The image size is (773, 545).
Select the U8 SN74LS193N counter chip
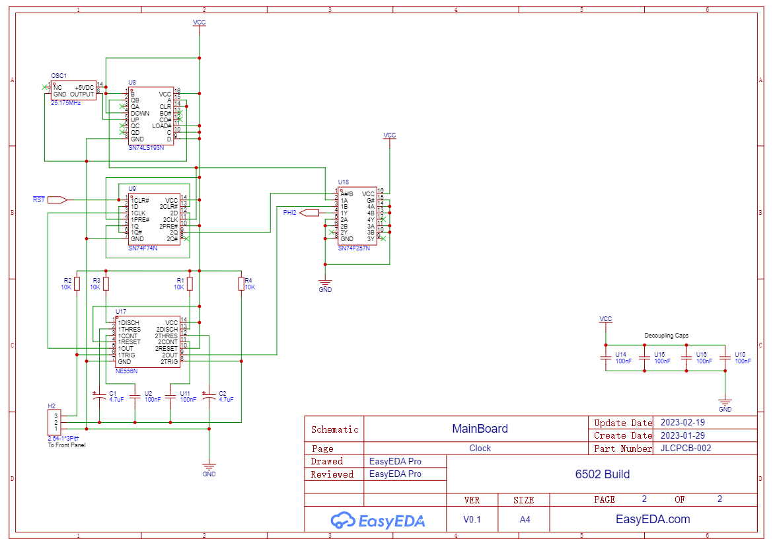(151, 116)
